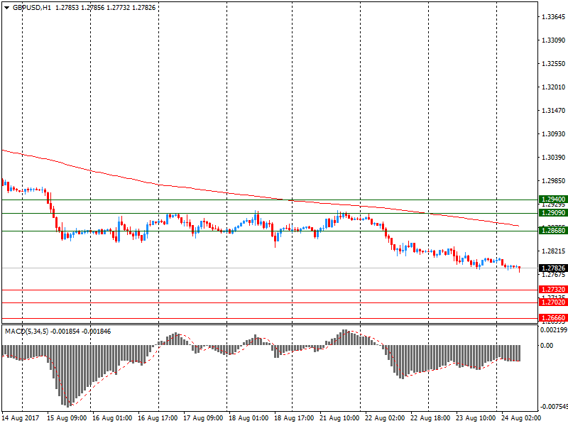Select the MACD scale value 0.002199
Screen dimensions: 568x426
click(x=554, y=330)
